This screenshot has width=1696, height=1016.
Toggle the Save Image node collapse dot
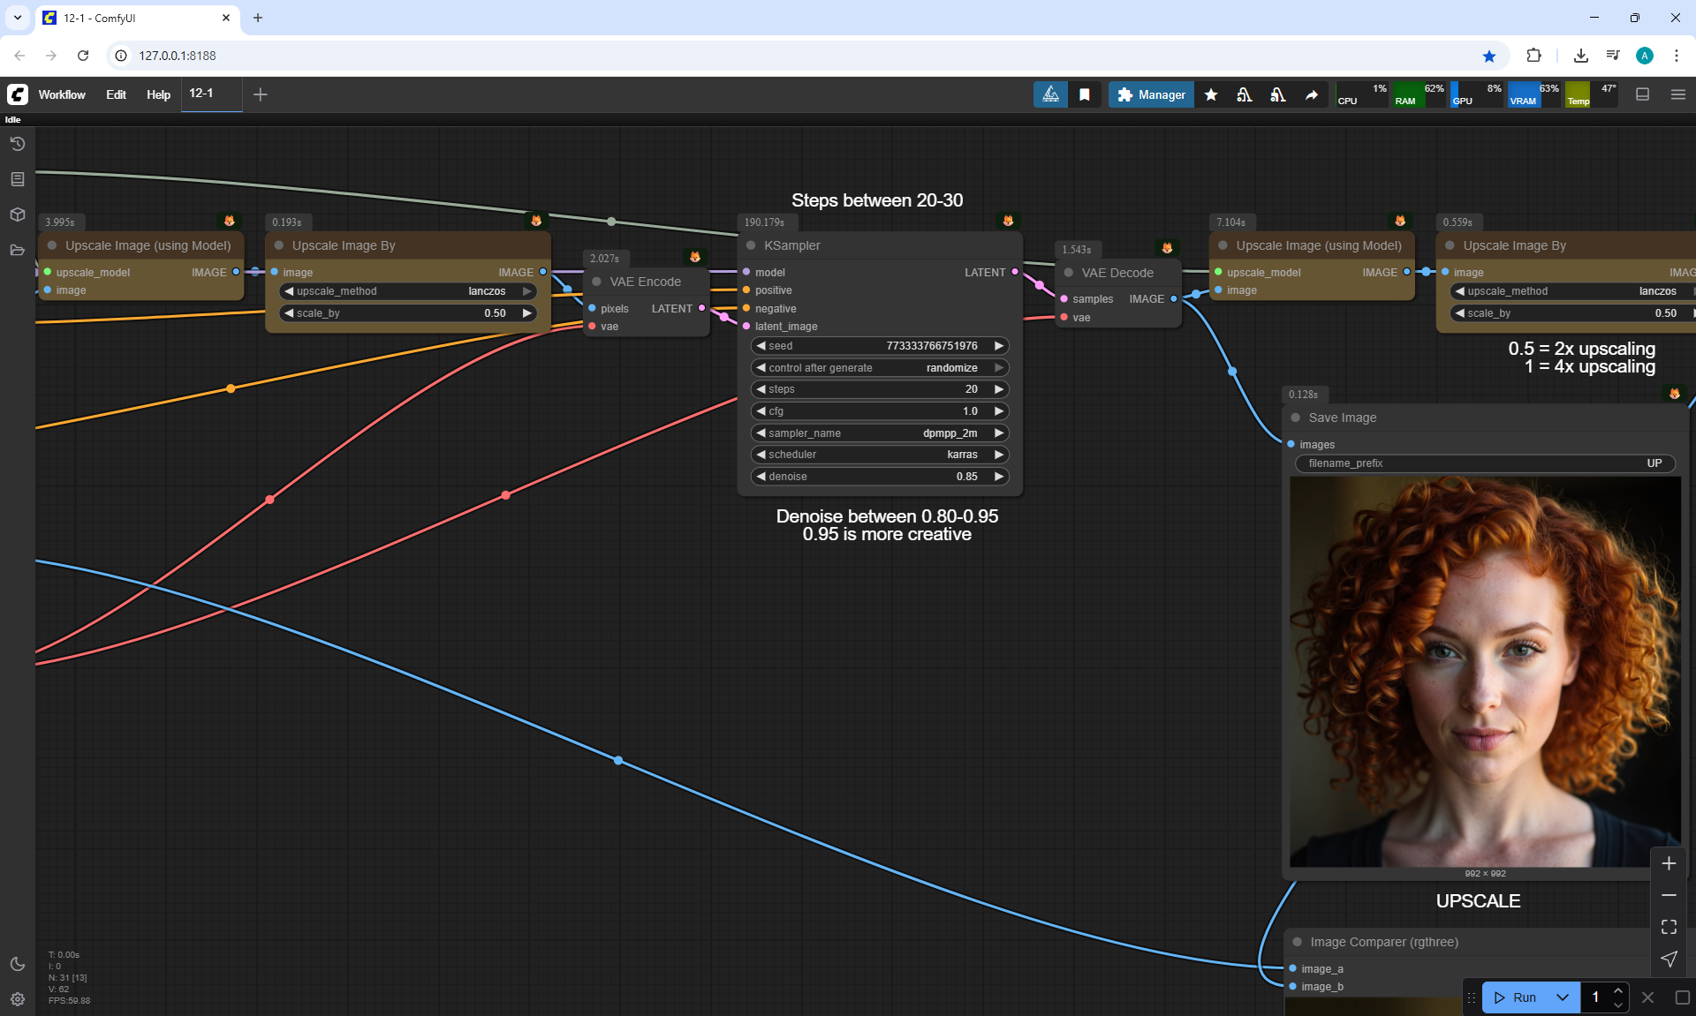click(1296, 418)
